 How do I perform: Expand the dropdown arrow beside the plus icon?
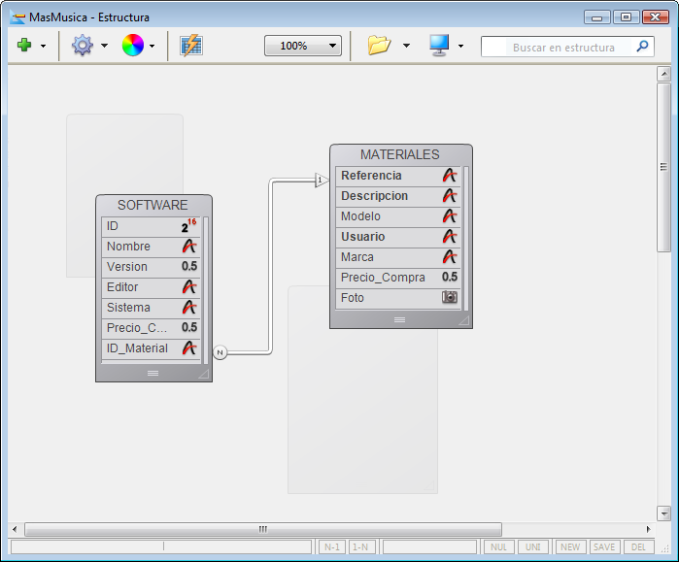tap(43, 47)
